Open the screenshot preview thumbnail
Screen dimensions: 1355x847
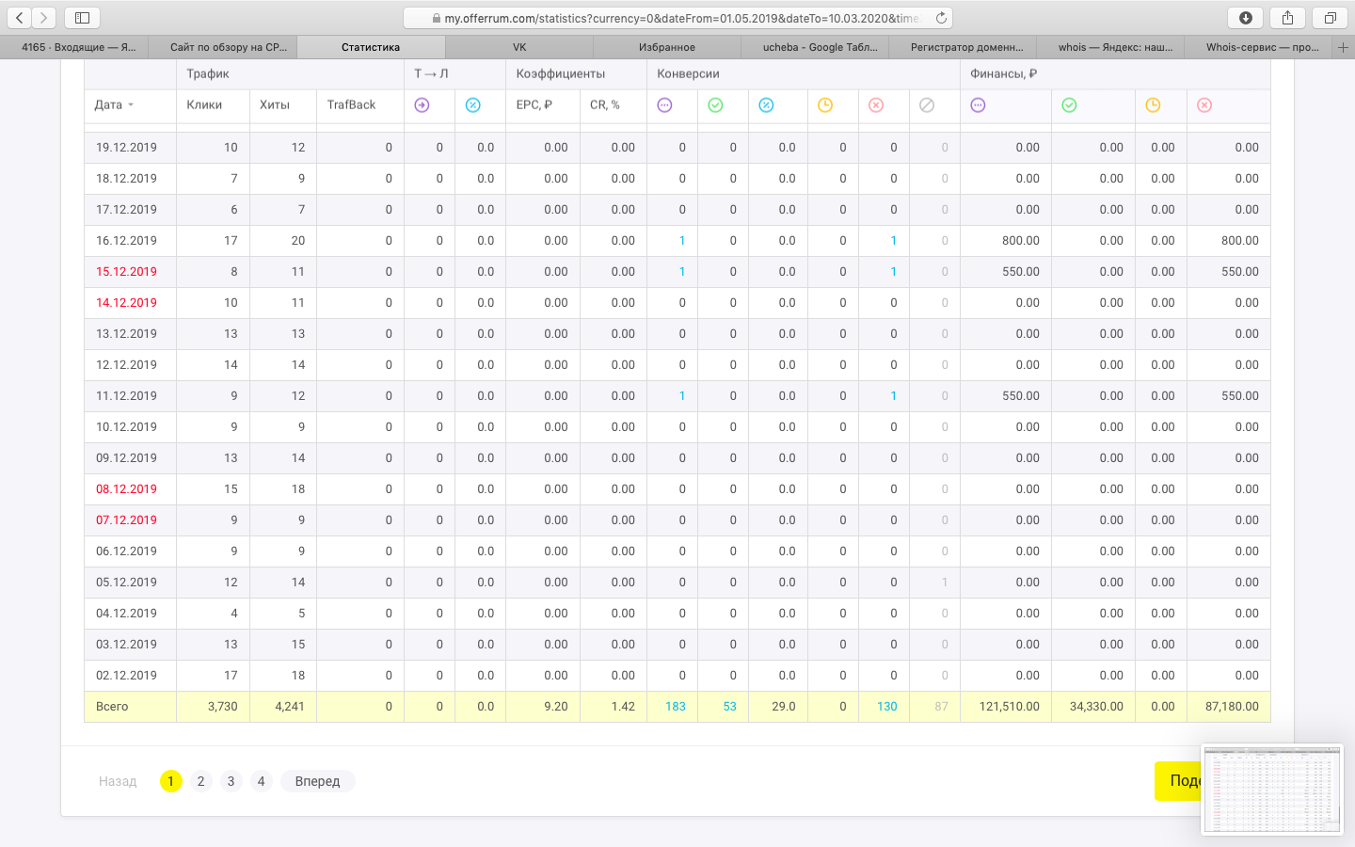tap(1272, 789)
